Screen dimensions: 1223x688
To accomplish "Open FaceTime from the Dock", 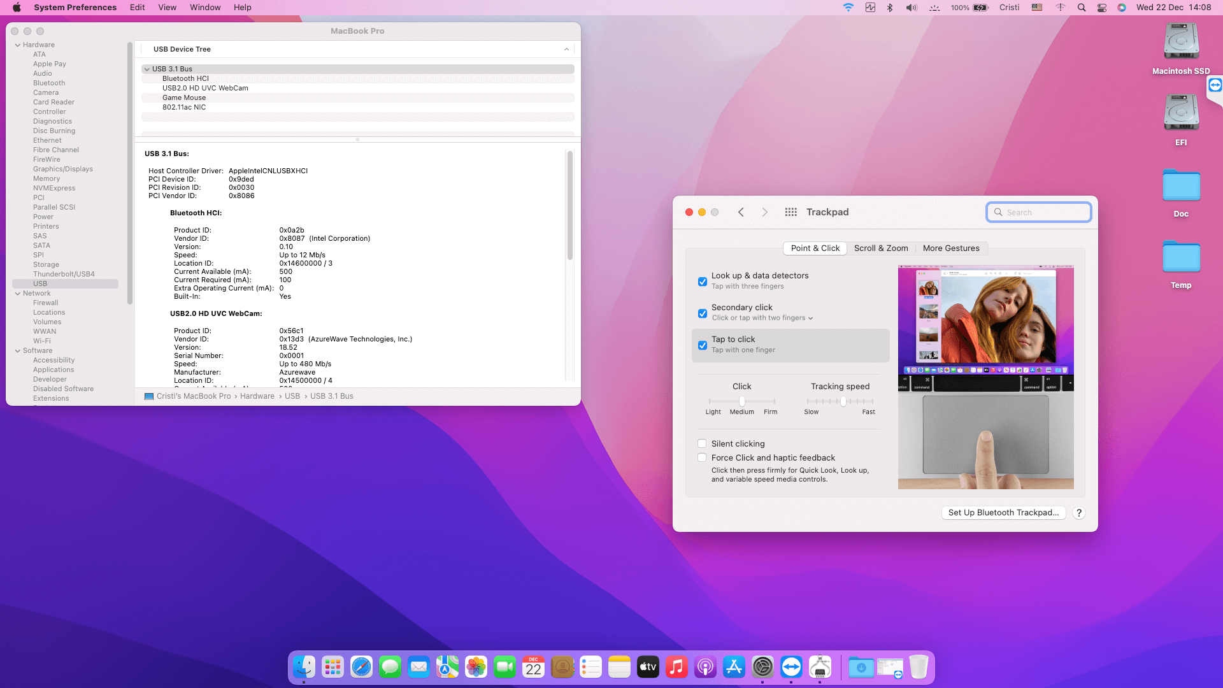I will coord(504,667).
